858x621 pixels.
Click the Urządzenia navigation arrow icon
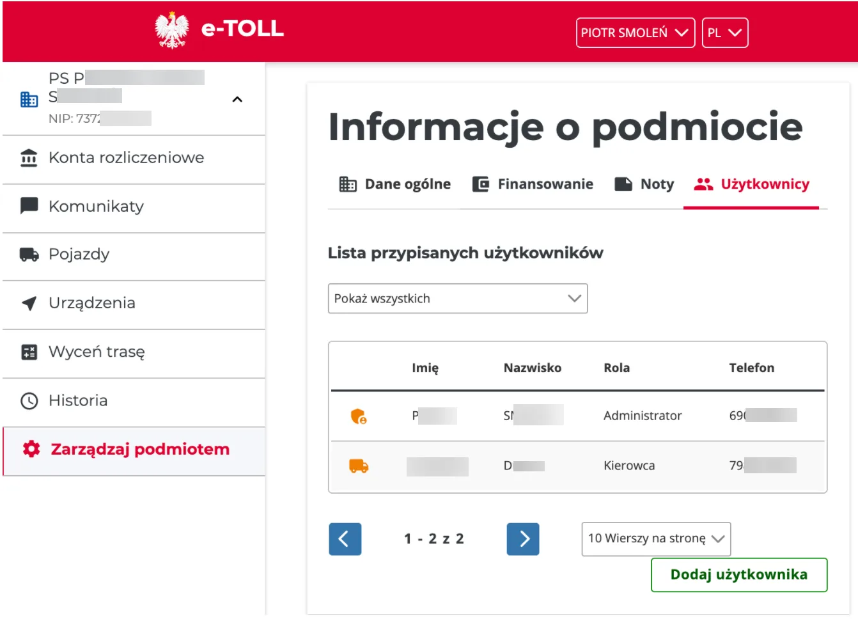29,303
